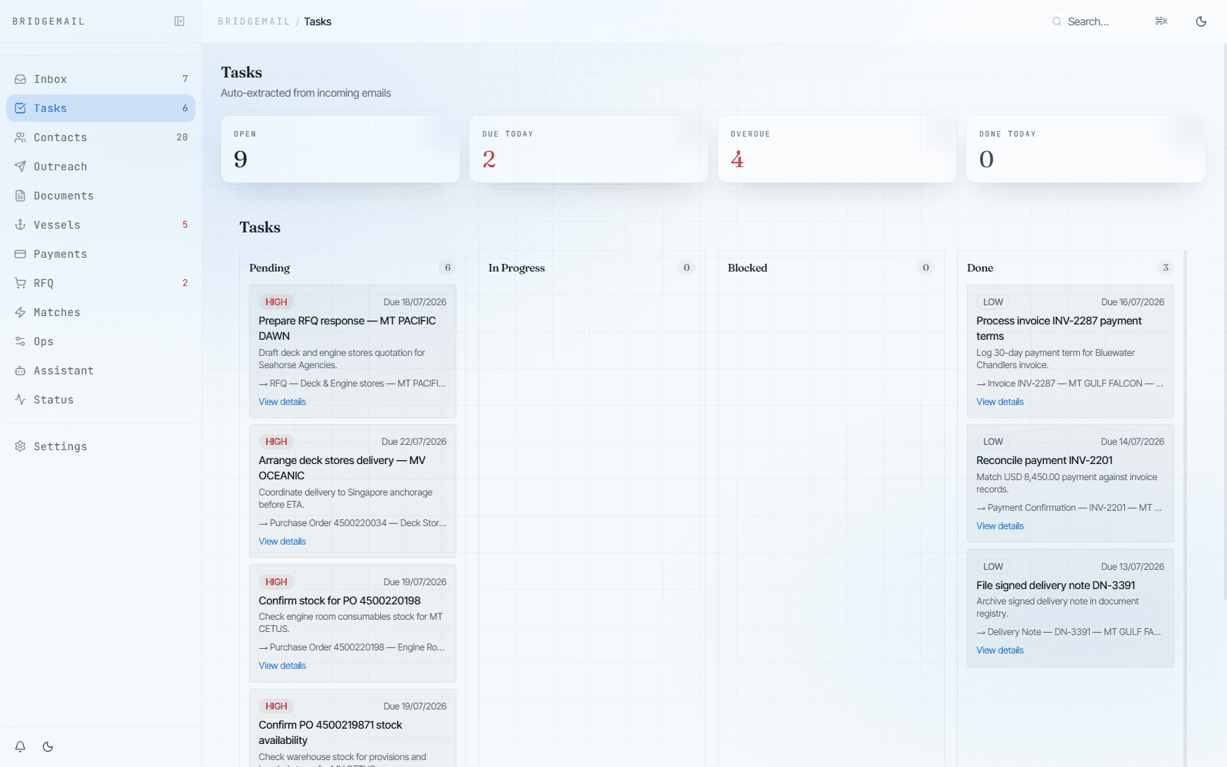The image size is (1227, 767).
Task: Click the Pending column header
Action: point(270,268)
